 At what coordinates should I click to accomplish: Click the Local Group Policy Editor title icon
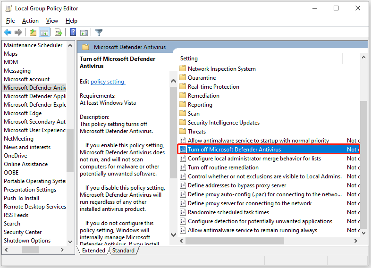(9, 8)
